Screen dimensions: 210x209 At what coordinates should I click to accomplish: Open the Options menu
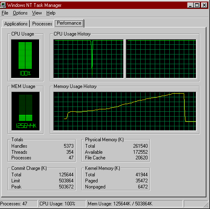(20, 13)
